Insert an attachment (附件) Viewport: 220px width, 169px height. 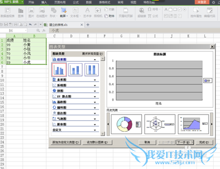(x=109, y=16)
